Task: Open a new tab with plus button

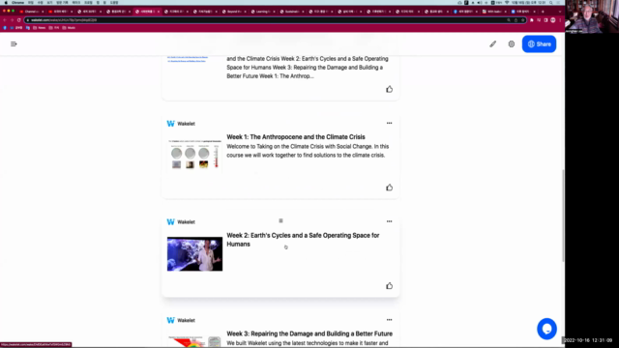Action: coord(543,12)
